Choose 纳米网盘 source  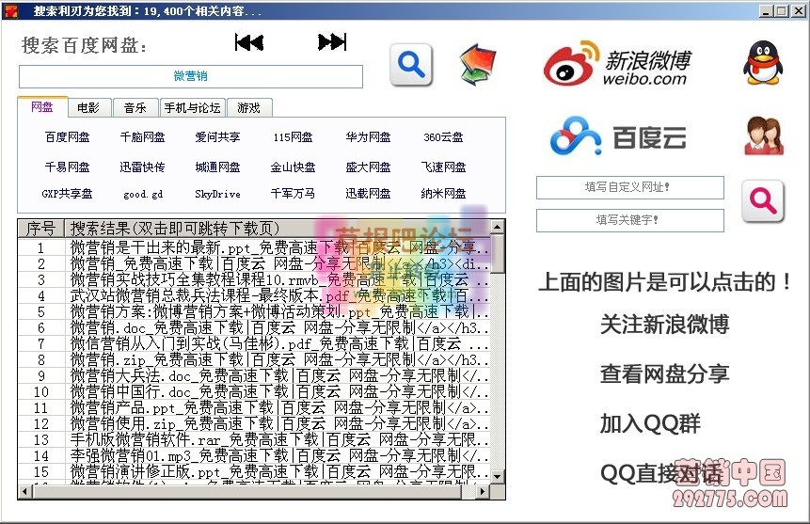tap(443, 193)
